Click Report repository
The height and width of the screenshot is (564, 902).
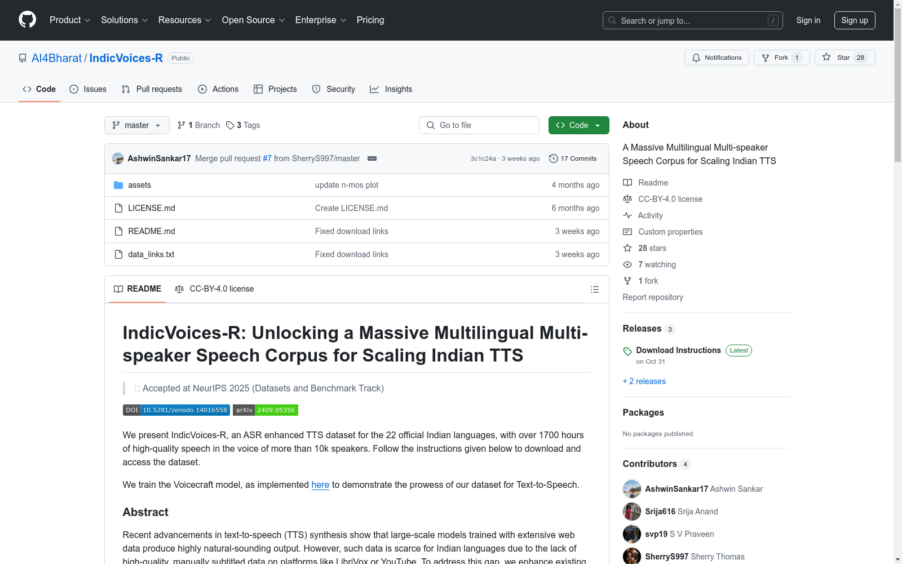(x=653, y=297)
